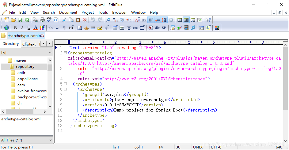The image size is (289, 150).
Task: Toggle underline formatting
Action: tap(29, 28)
